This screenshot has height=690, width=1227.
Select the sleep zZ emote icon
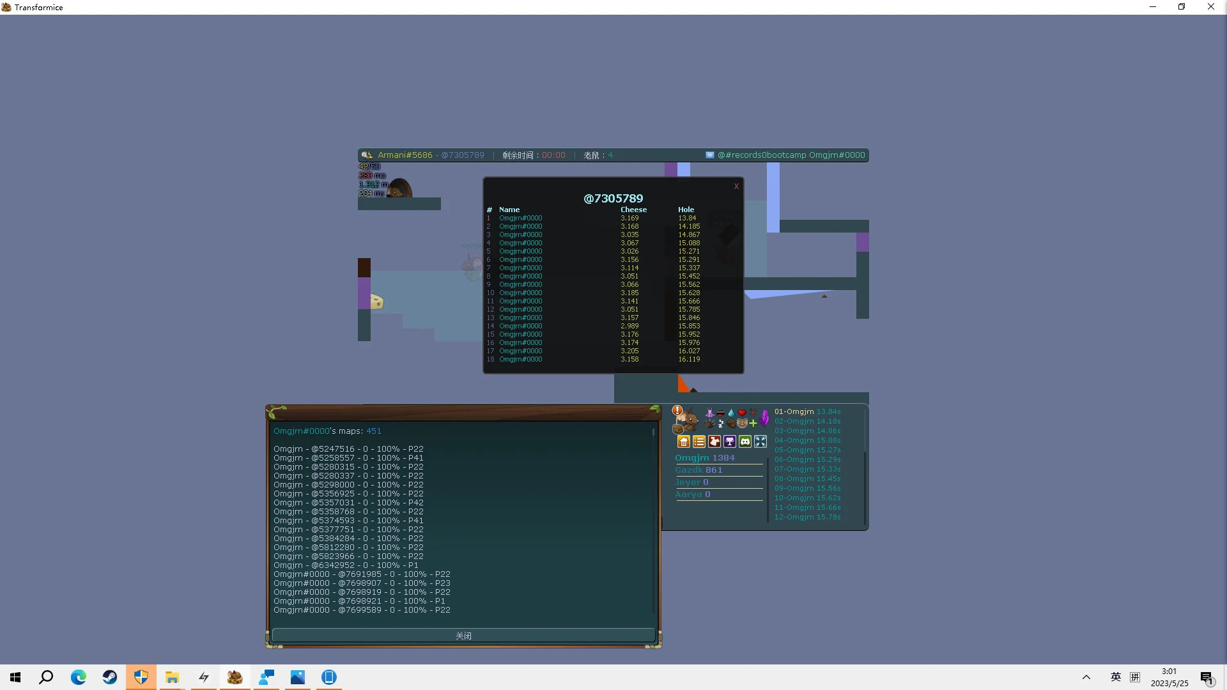click(x=720, y=423)
